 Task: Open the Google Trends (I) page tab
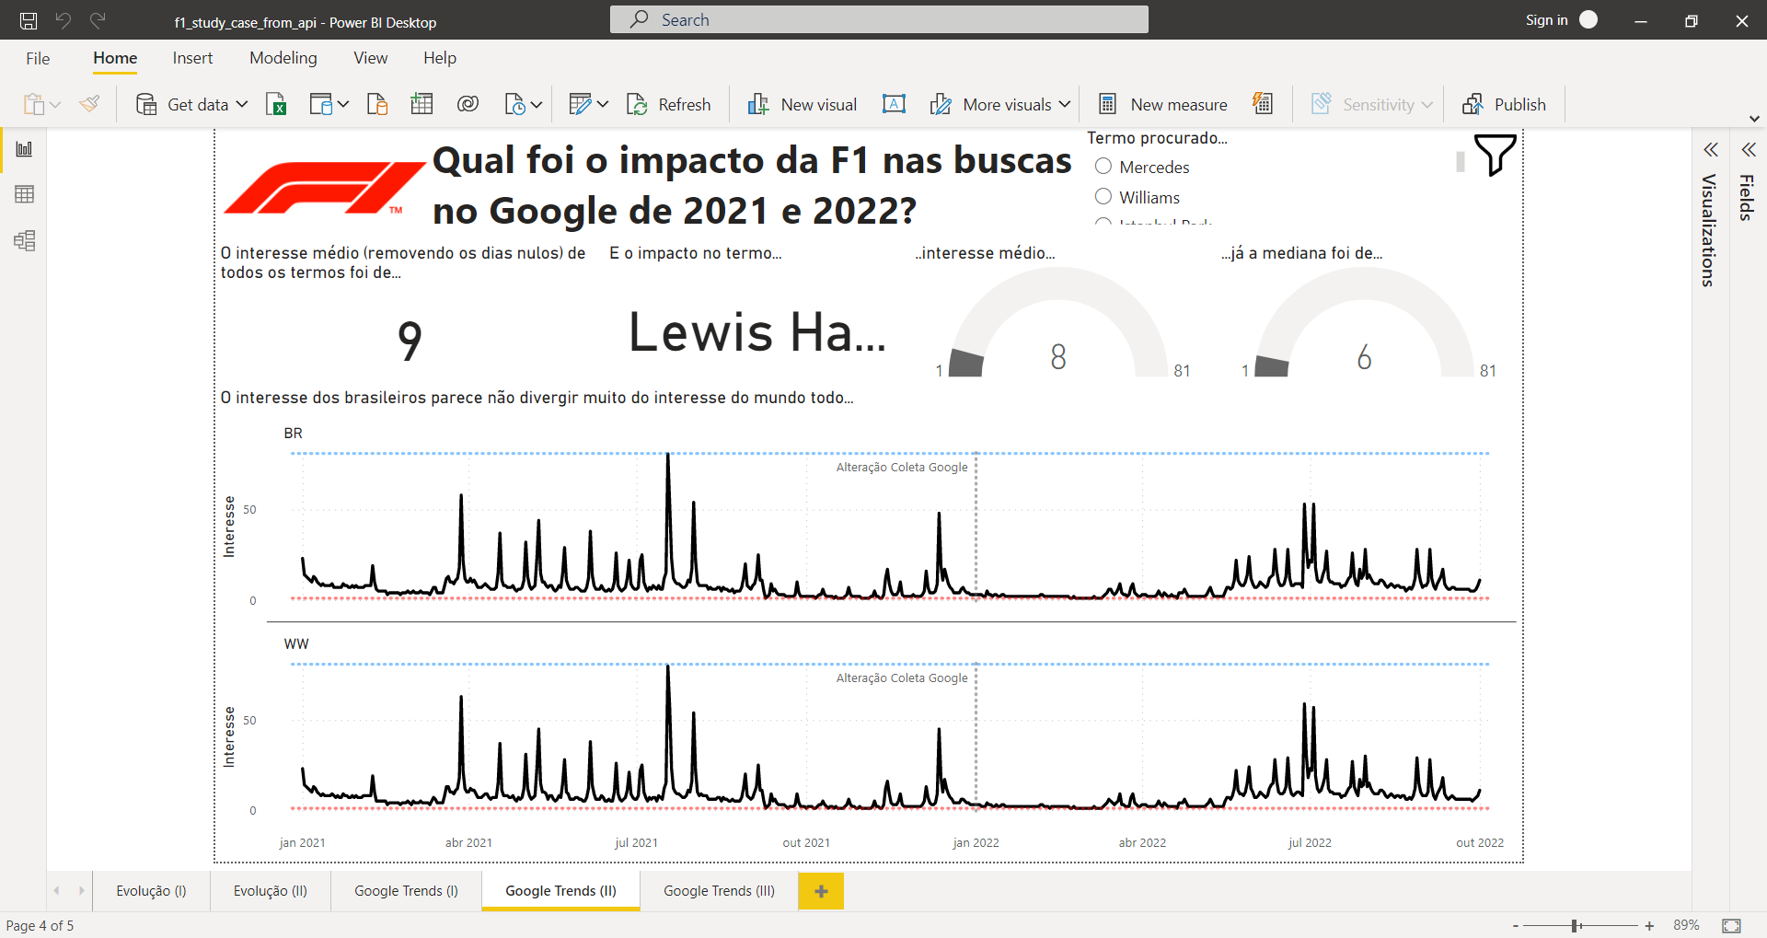coord(406,891)
